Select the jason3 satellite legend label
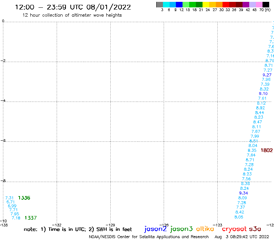The height and width of the screenshot is (240, 274). pyautogui.click(x=181, y=229)
